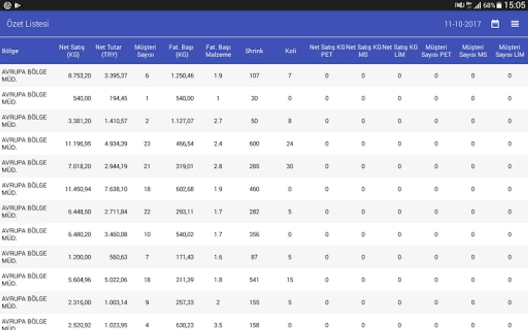Image resolution: width=528 pixels, height=330 pixels.
Task: Click the net amount value 3.460,08
Action: 116,235
